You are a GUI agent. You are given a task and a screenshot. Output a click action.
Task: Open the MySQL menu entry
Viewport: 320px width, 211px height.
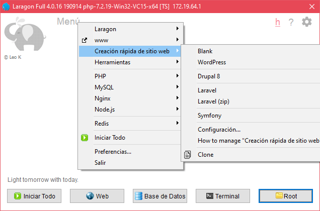(x=130, y=87)
